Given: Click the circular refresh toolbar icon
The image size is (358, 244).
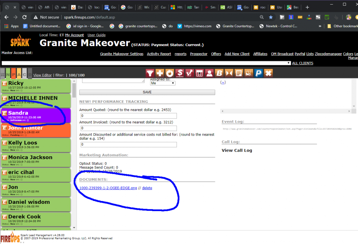Looking at the screenshot, I should click(x=170, y=73).
